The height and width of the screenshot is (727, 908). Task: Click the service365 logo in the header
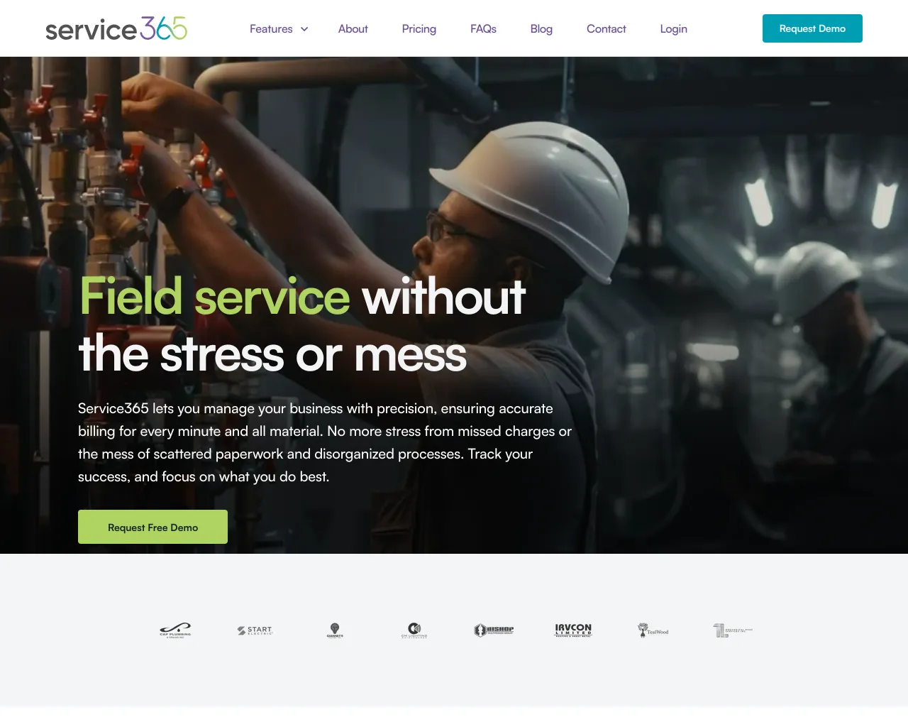pyautogui.click(x=116, y=28)
